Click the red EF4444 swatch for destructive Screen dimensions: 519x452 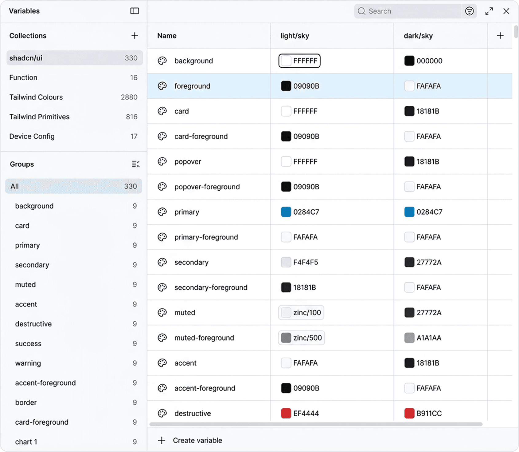[x=286, y=414]
